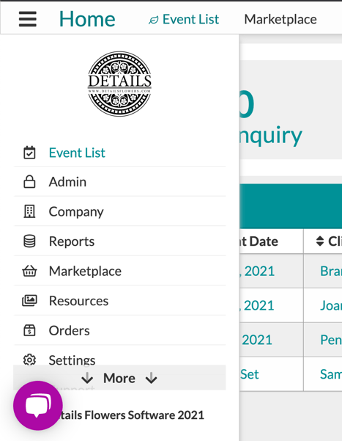
Task: Open Event List in top navigation
Action: point(184,19)
